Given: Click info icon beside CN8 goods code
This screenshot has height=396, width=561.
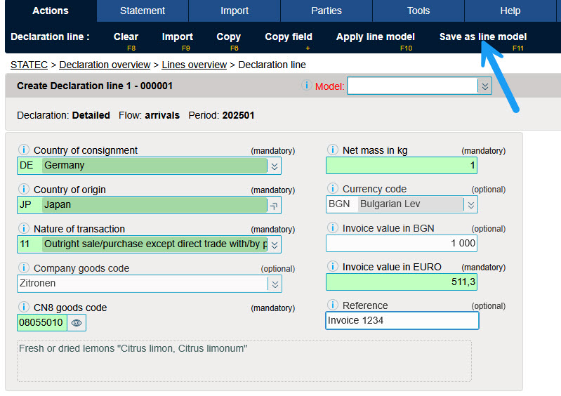Looking at the screenshot, I should (x=23, y=308).
